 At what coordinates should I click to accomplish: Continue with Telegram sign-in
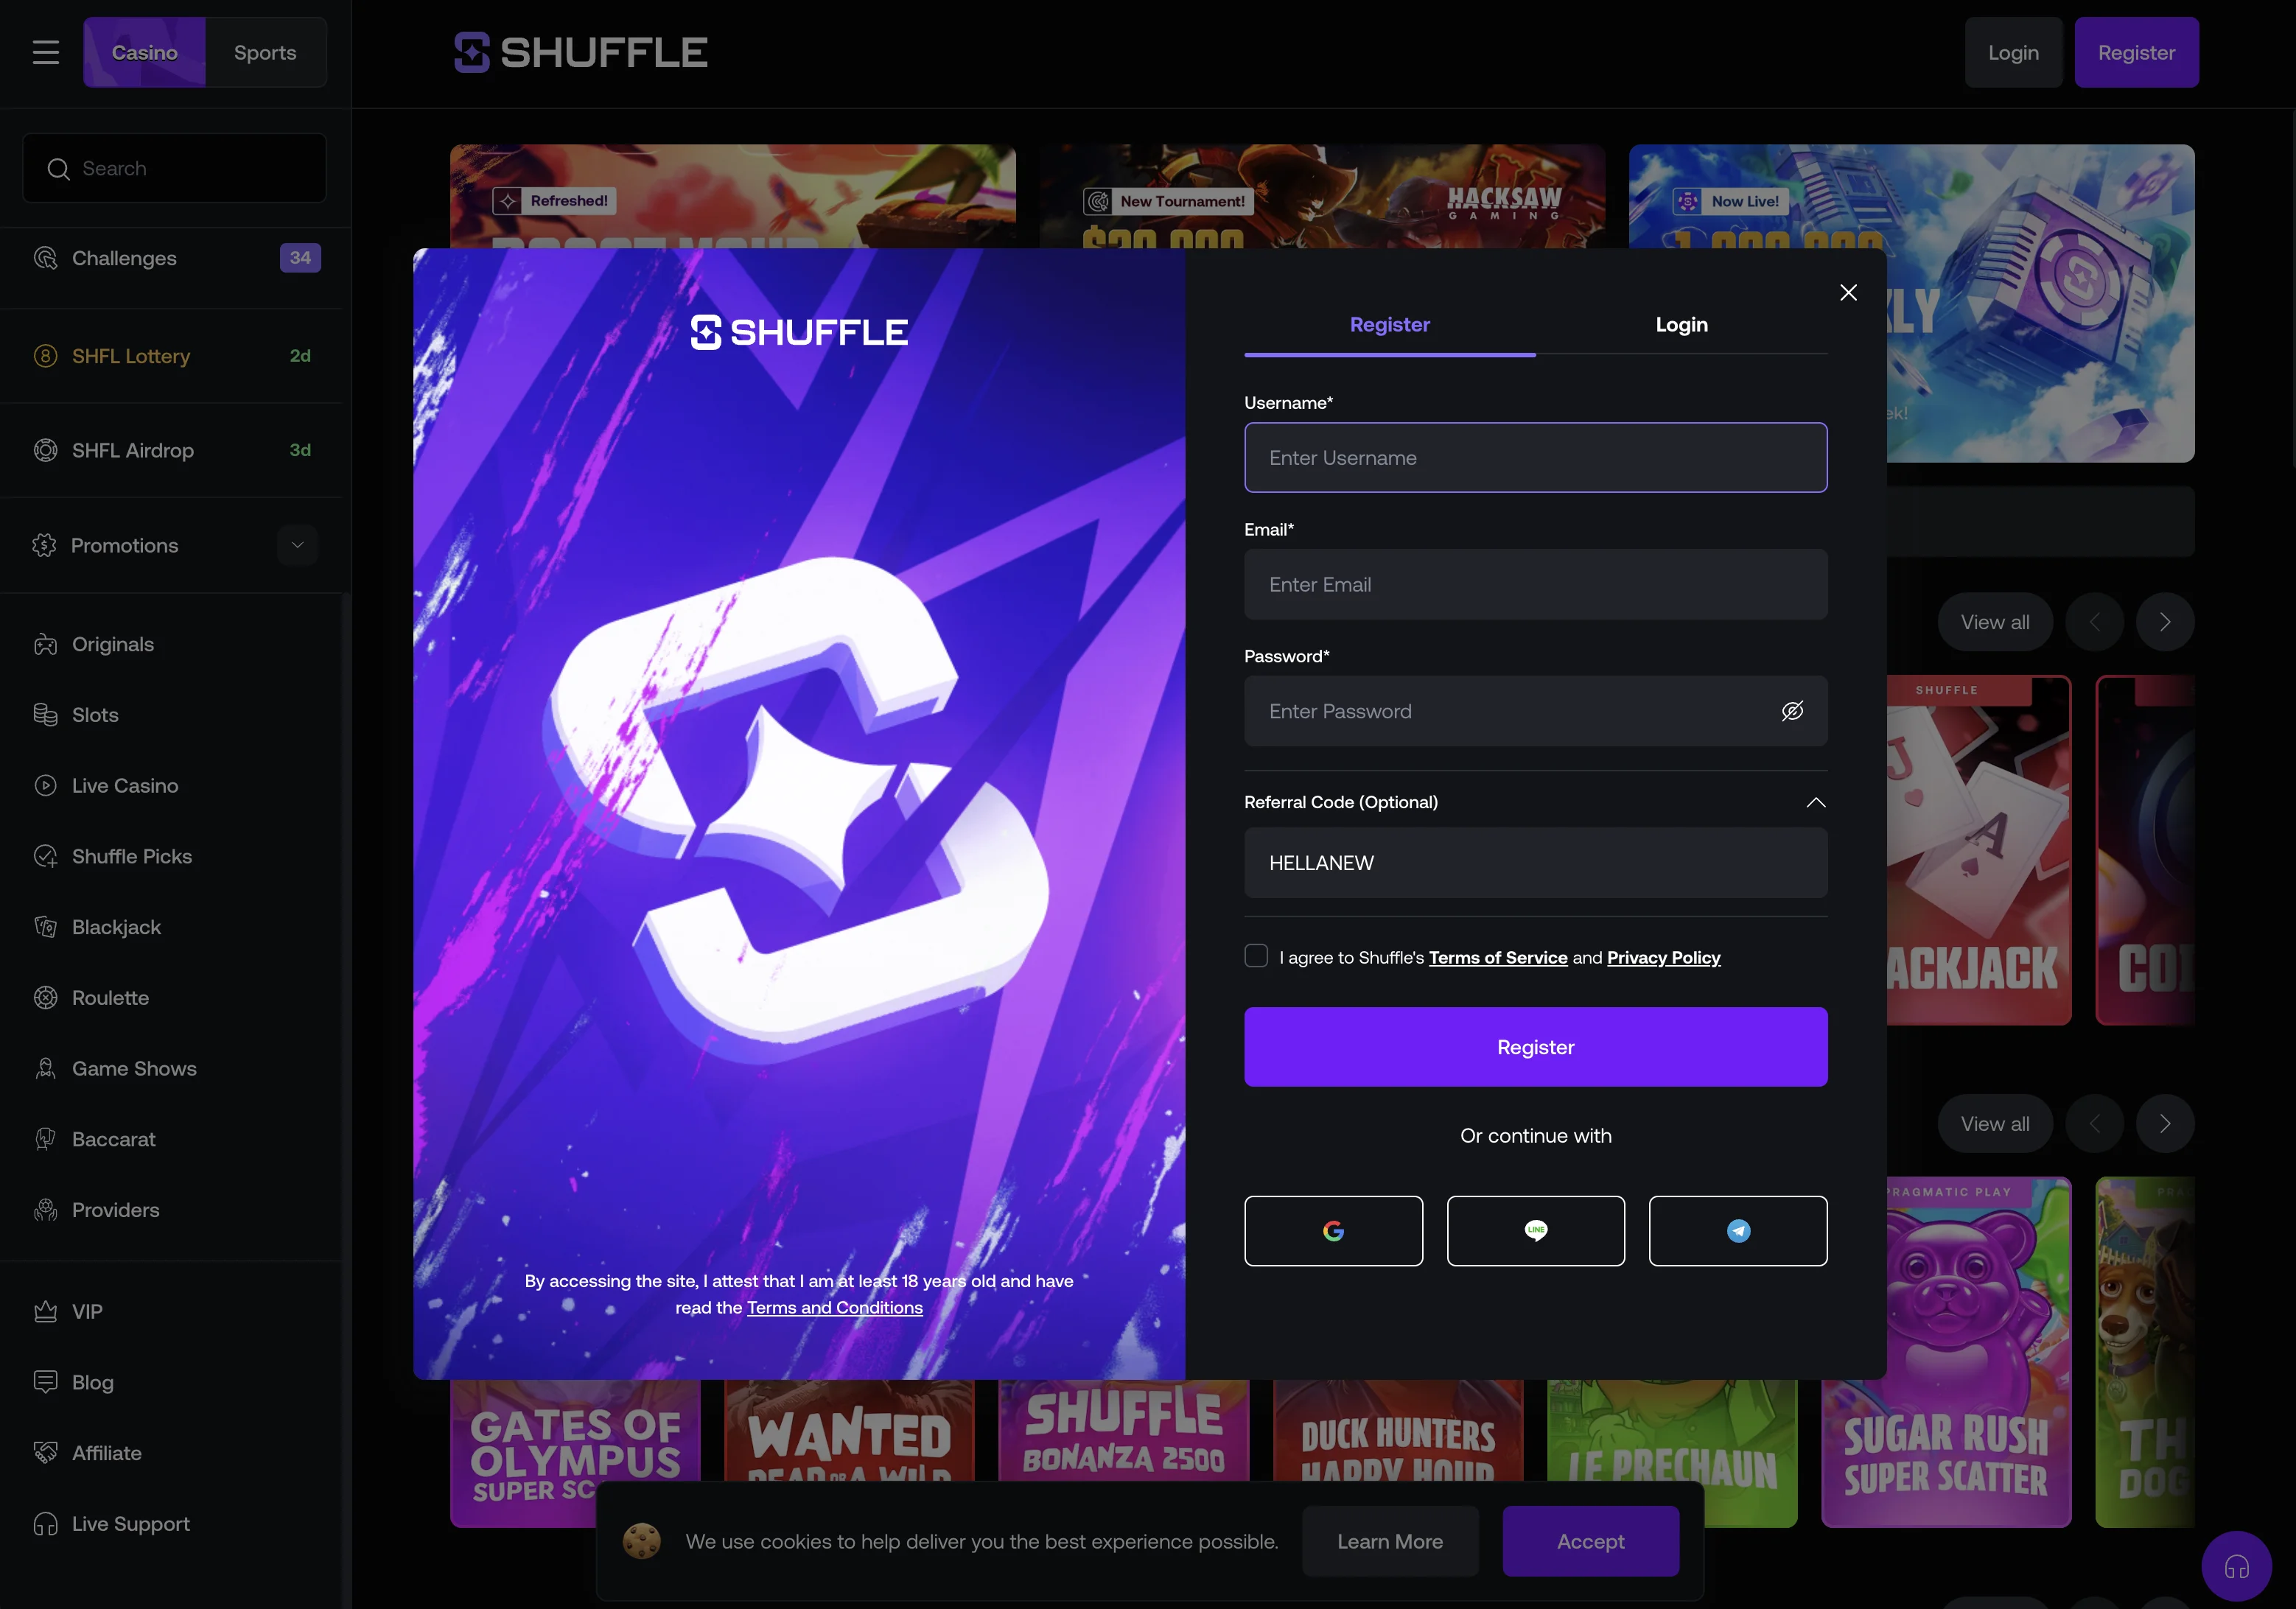tap(1738, 1231)
